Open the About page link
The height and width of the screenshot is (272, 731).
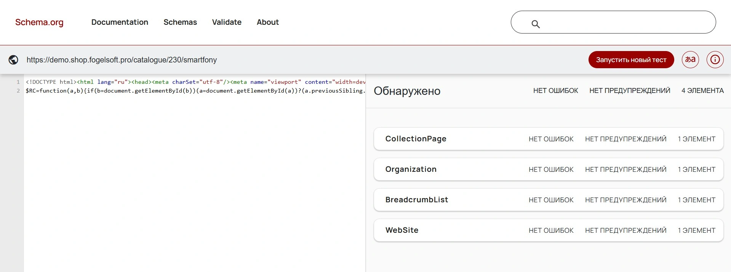[267, 22]
